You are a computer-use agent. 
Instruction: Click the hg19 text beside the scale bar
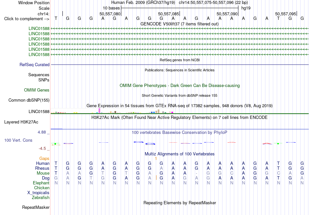pyautogui.click(x=246, y=8)
